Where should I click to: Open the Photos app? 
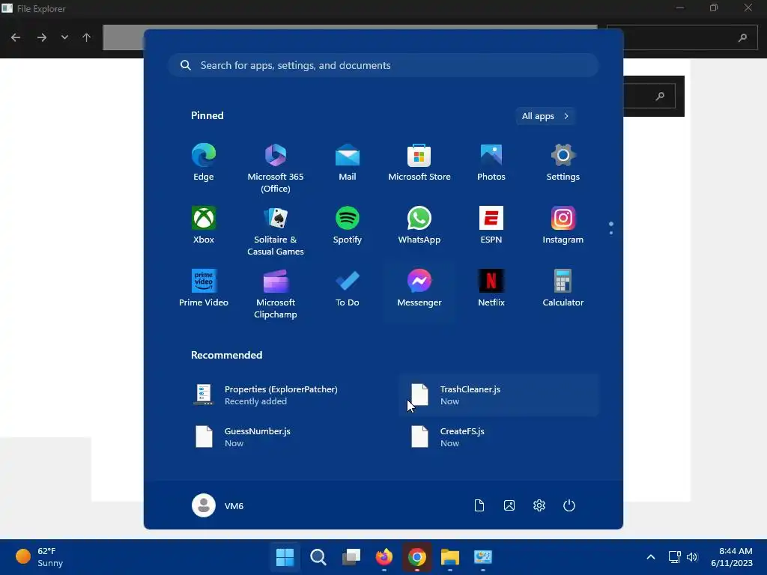pos(491,162)
